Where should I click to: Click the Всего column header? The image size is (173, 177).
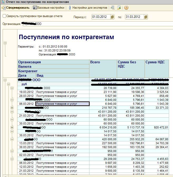tap(103, 69)
